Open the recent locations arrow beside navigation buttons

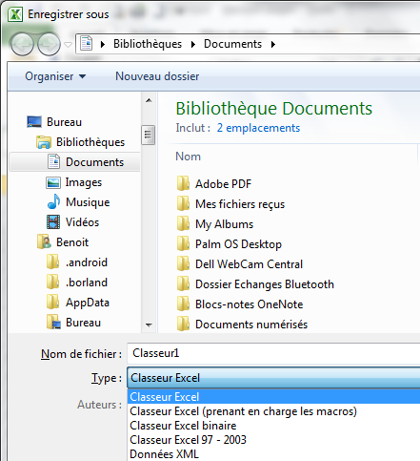pyautogui.click(x=69, y=45)
